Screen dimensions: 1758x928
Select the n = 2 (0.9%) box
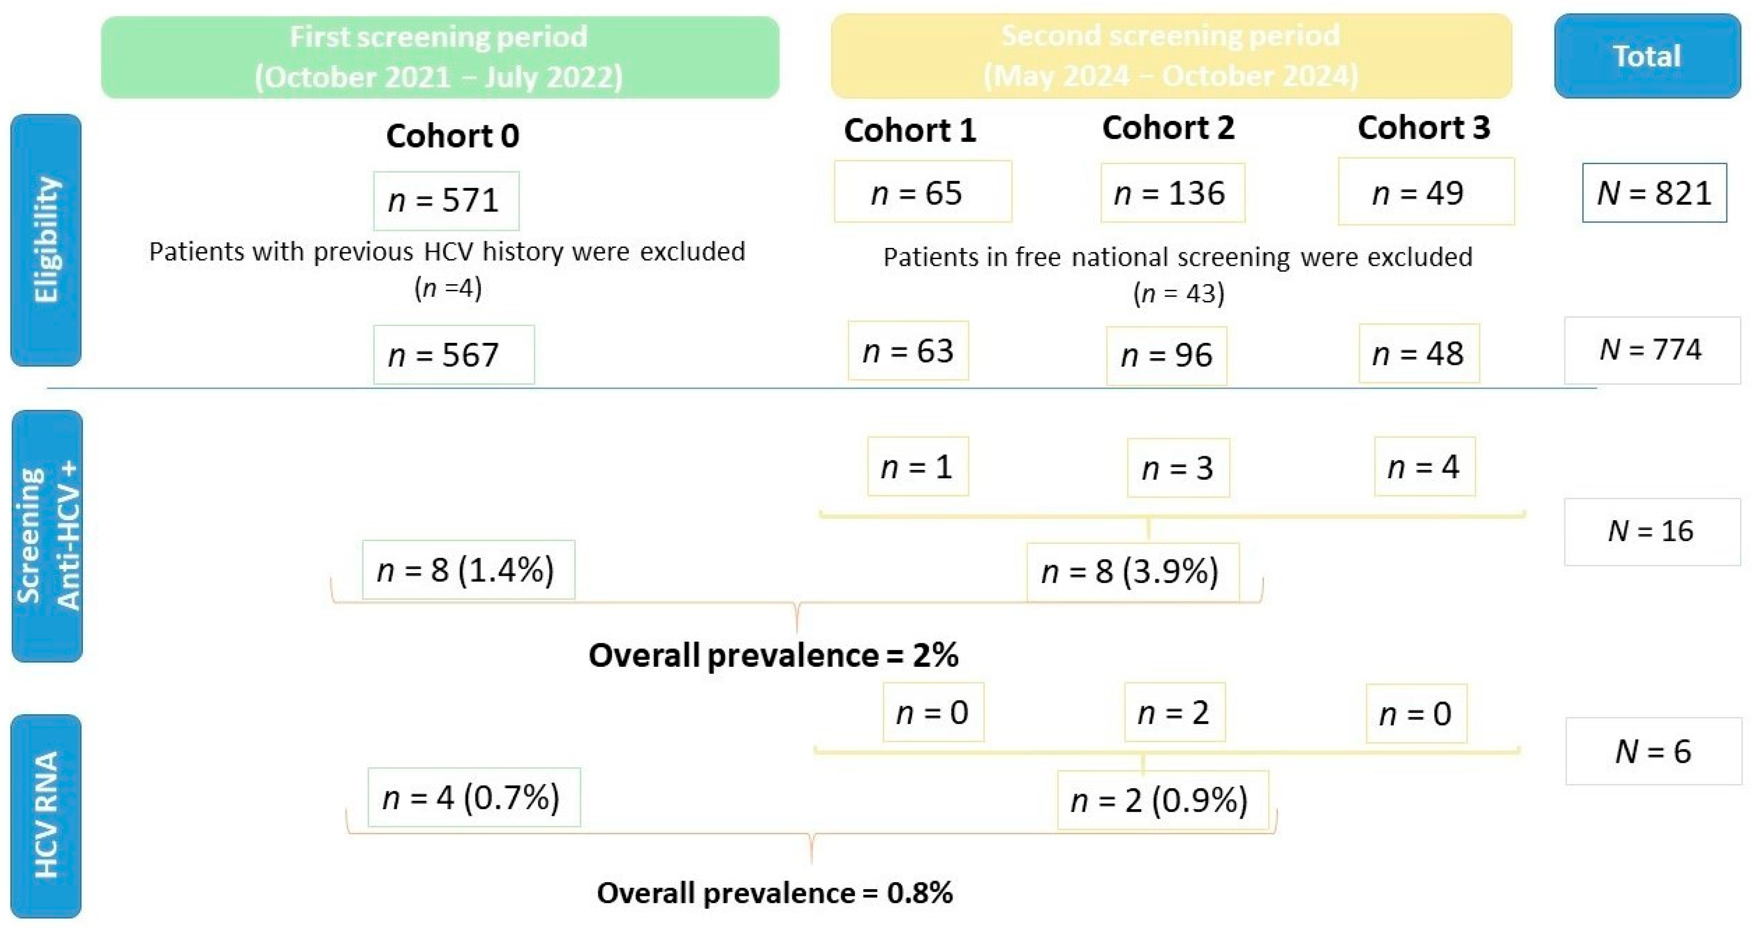[x=1162, y=800]
